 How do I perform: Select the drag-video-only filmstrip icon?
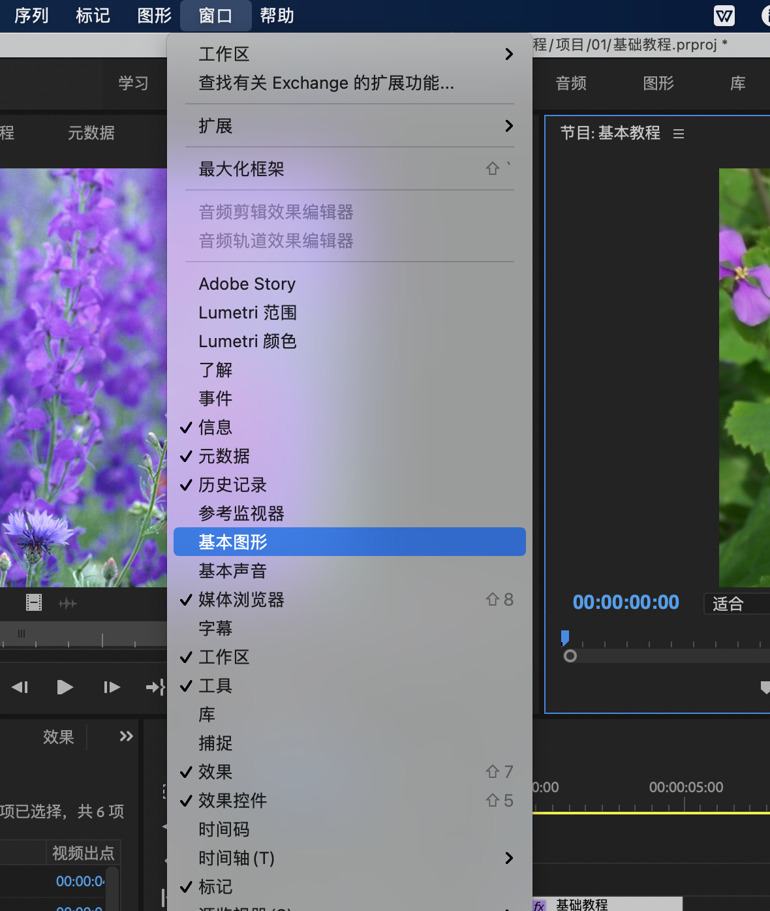(33, 602)
